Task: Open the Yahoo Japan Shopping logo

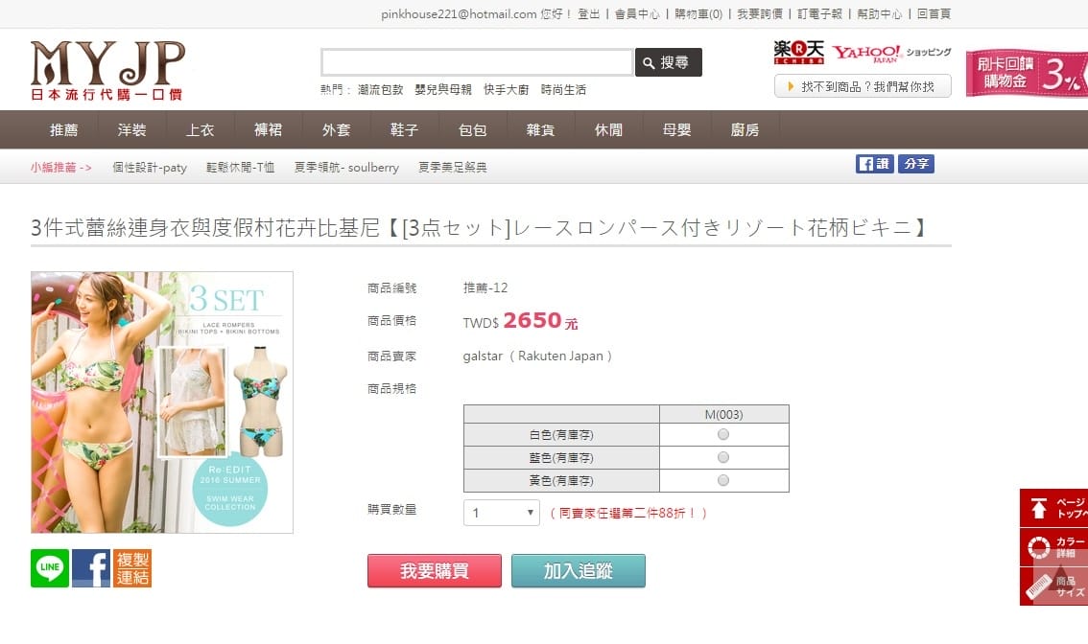Action: pyautogui.click(x=891, y=53)
